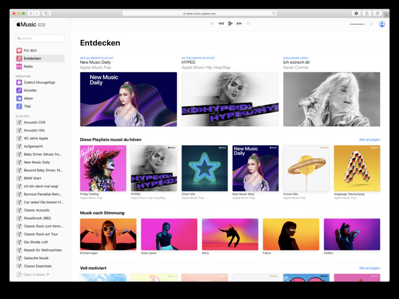Viewport: 399px width, 299px height.
Task: Open the Future Hits playlist cover
Action: [306, 168]
